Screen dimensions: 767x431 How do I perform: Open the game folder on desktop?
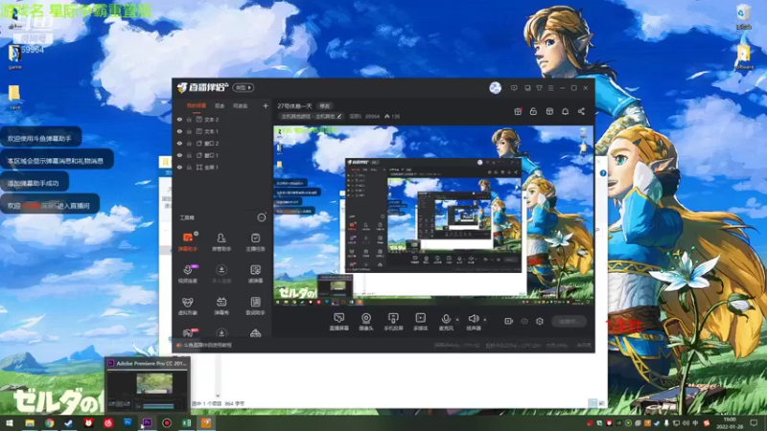tap(14, 57)
